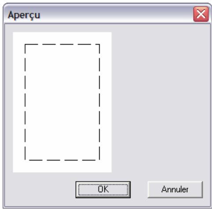Close the Aperçu dialog with the red X
The height and width of the screenshot is (209, 212).
tap(201, 14)
